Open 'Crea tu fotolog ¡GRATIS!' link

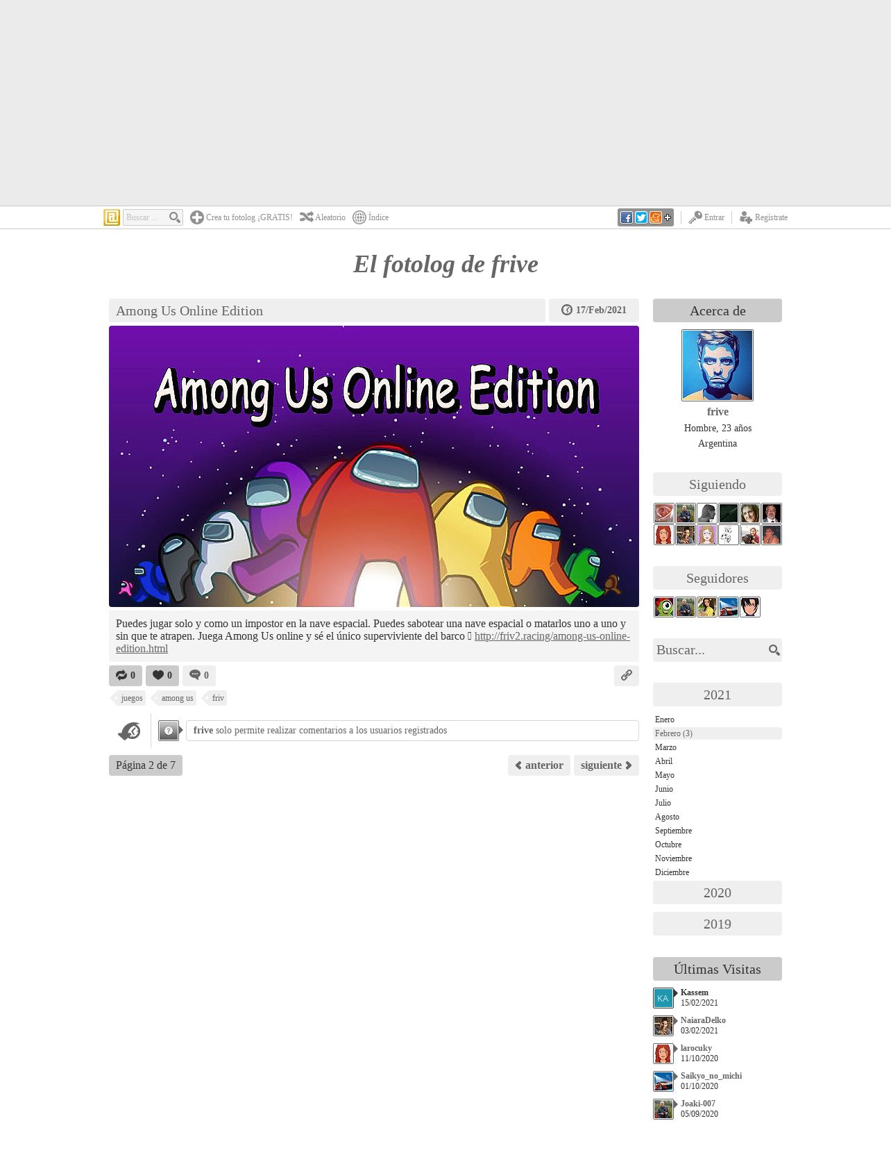pyautogui.click(x=241, y=217)
